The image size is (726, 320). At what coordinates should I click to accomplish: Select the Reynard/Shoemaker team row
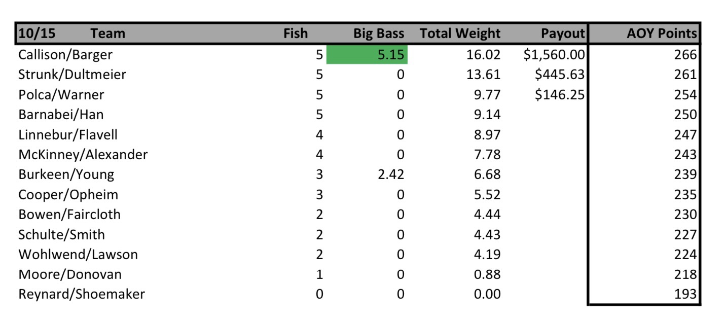coord(82,294)
